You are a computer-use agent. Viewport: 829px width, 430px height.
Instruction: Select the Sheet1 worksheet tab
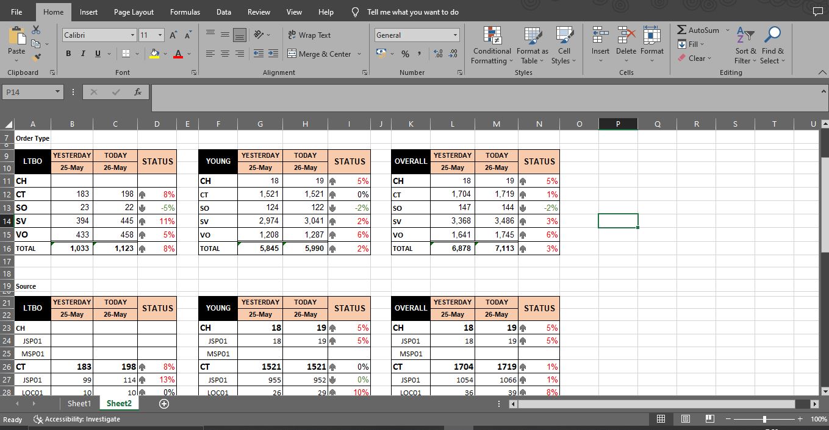[x=79, y=403]
